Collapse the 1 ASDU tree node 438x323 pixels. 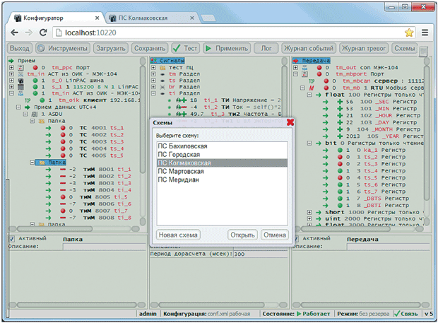[x=25, y=114]
